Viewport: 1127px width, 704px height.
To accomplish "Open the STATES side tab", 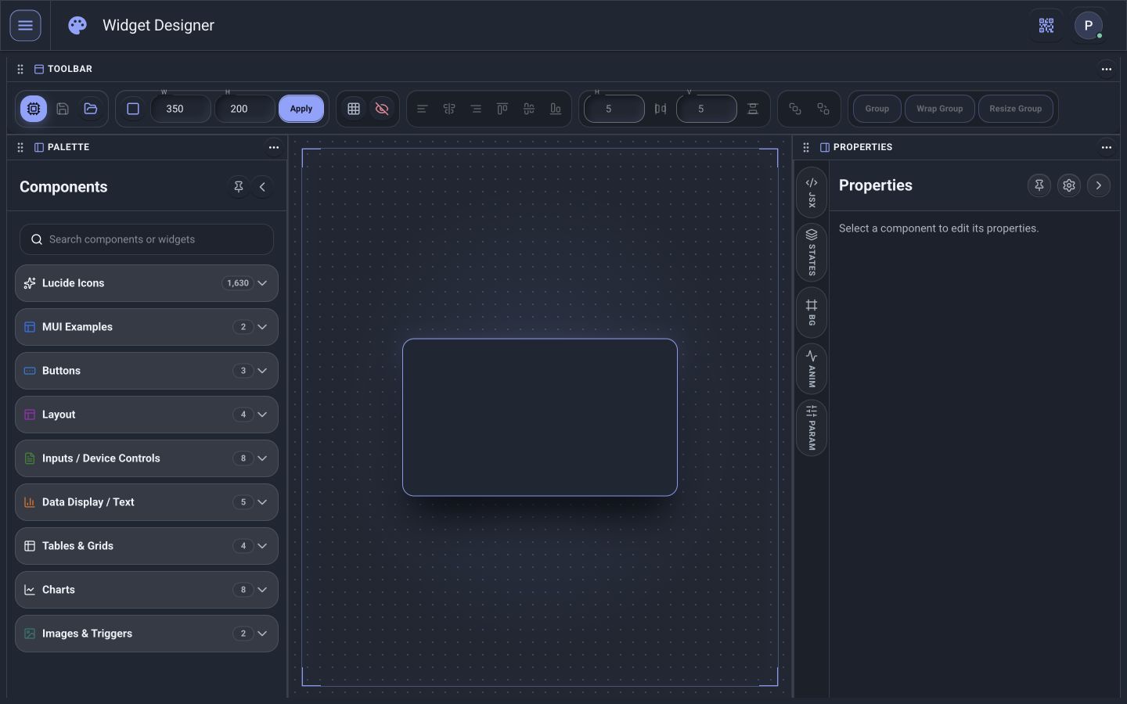I will pyautogui.click(x=812, y=253).
